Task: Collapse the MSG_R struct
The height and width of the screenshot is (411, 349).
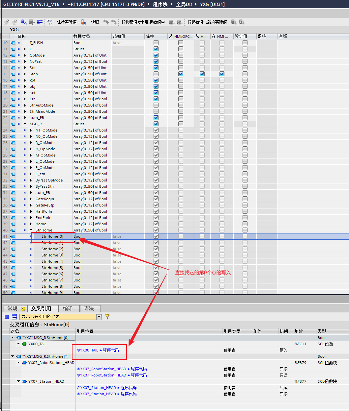Action: pyautogui.click(x=25, y=124)
